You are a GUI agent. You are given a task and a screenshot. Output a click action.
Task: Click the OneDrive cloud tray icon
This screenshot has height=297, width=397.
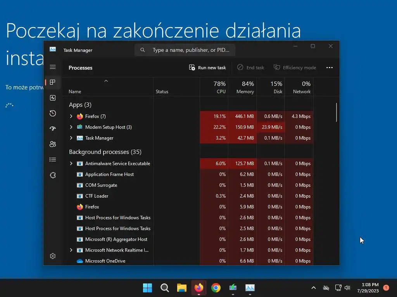pos(326,288)
